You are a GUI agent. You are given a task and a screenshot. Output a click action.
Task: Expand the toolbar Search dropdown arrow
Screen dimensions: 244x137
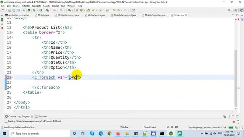(x=72, y=10)
